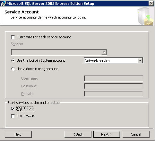Click the Domain input field
The image size is (155, 141).
[114, 94]
